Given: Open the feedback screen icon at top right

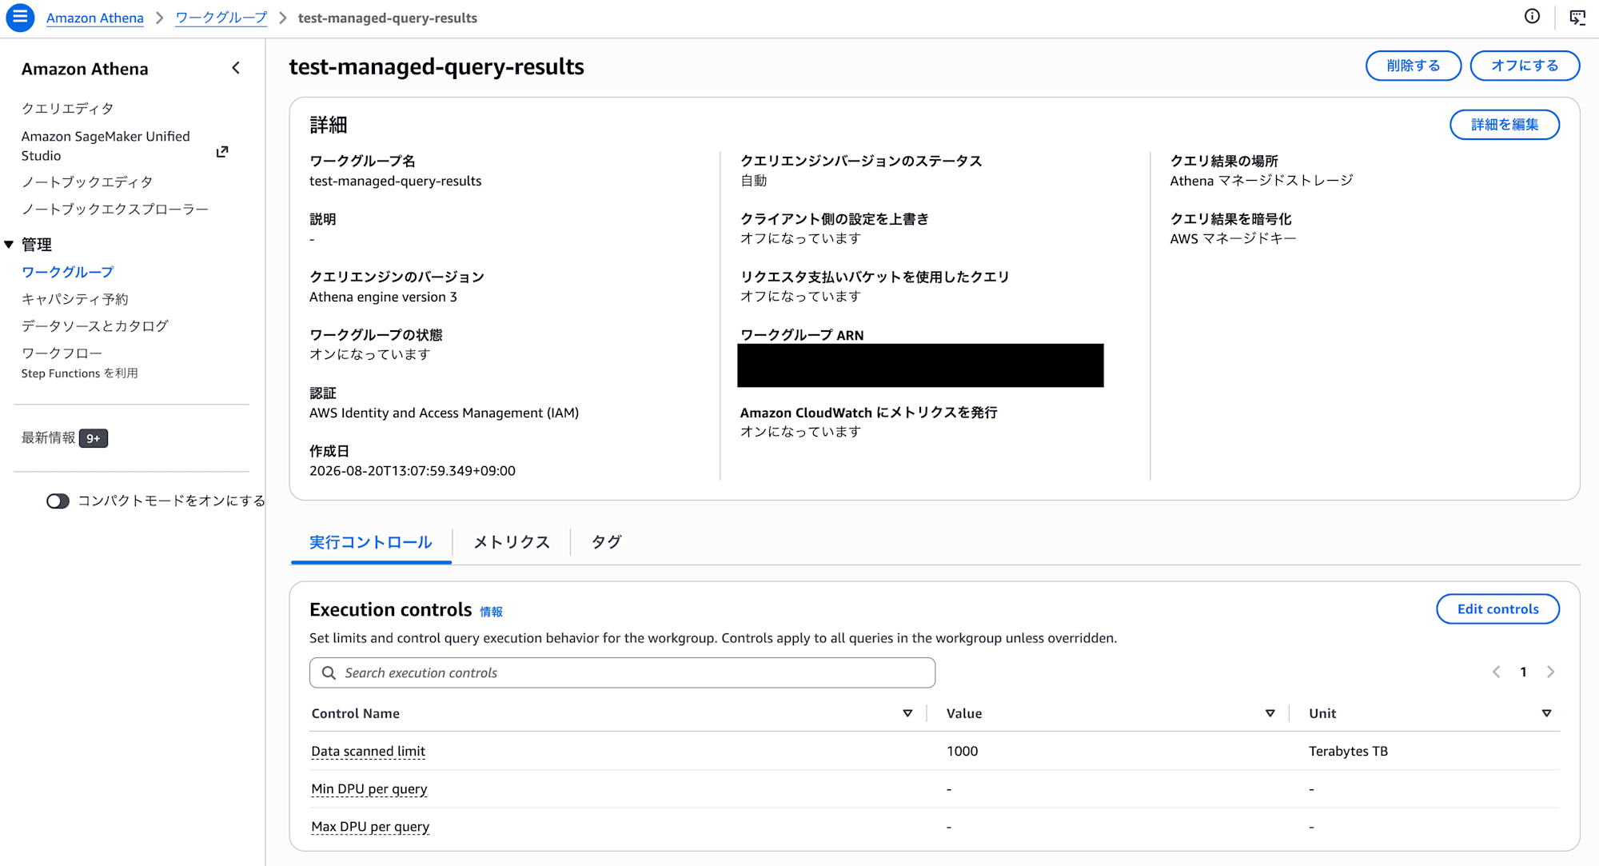Looking at the screenshot, I should 1577,17.
